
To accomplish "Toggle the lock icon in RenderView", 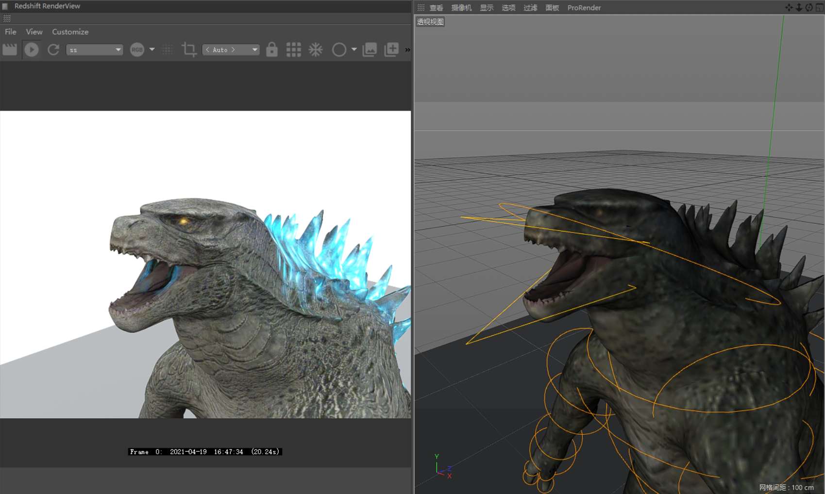I will pos(272,49).
